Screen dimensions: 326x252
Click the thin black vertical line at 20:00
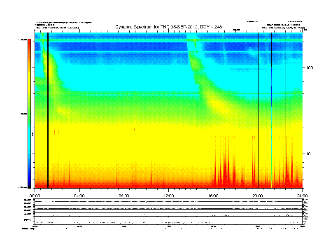[x=258, y=110]
